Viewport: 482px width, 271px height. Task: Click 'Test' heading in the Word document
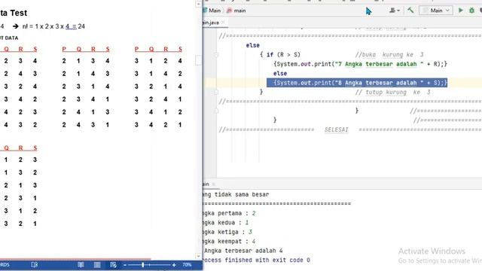pyautogui.click(x=18, y=13)
